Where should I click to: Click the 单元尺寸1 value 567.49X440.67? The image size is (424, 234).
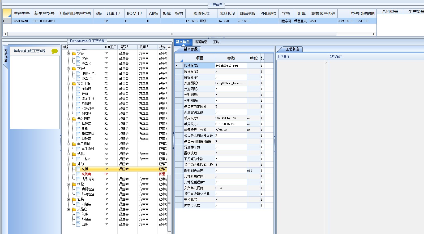231,118
